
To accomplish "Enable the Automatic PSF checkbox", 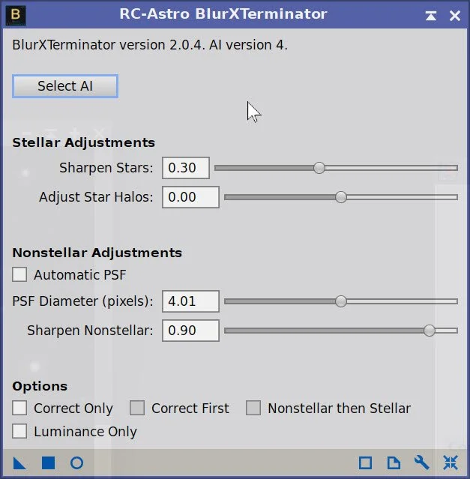I will (x=19, y=274).
